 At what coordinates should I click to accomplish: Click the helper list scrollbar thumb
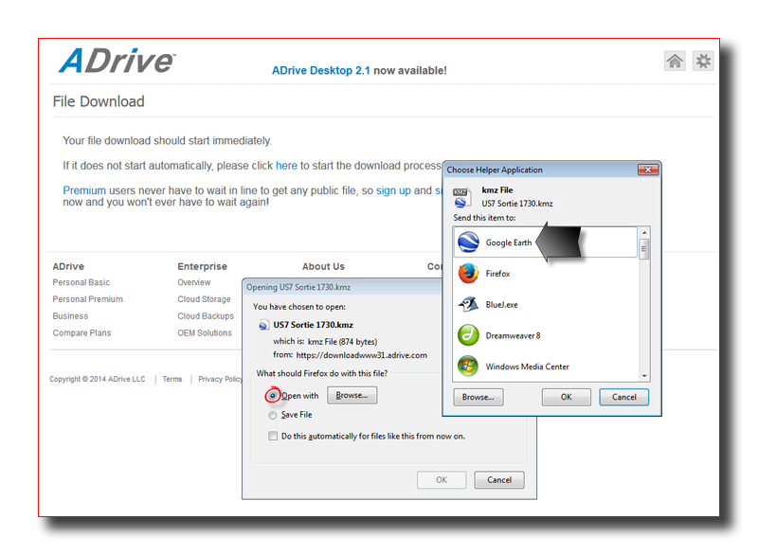point(644,249)
